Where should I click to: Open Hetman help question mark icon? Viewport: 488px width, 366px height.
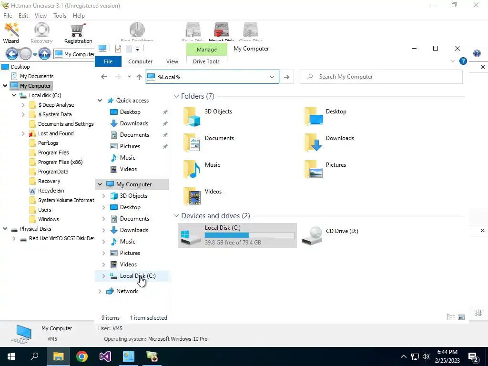(477, 53)
